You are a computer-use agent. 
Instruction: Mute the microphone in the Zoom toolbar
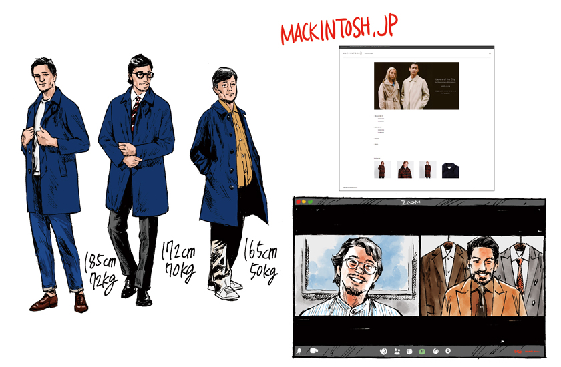click(x=299, y=350)
